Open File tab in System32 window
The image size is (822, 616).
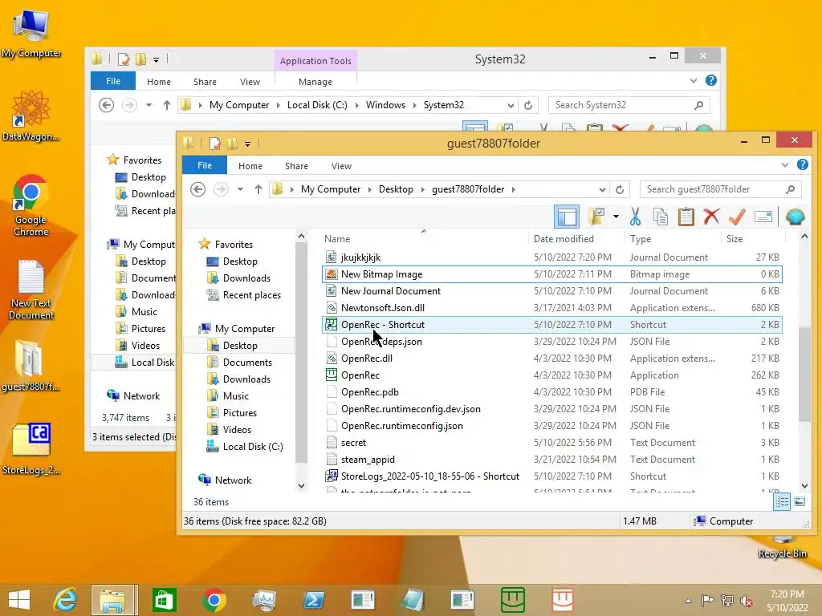[x=112, y=81]
